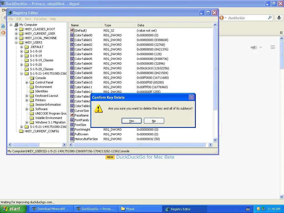Open the Edit menu in Registry Editor
Screen dimensions: 284x213
click(19, 19)
